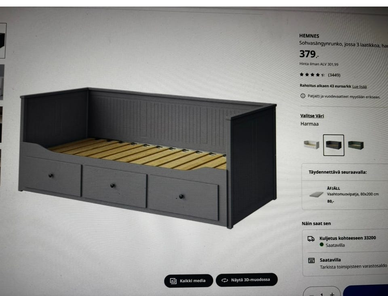Select the white HEMNES color swatch

pos(311,144)
